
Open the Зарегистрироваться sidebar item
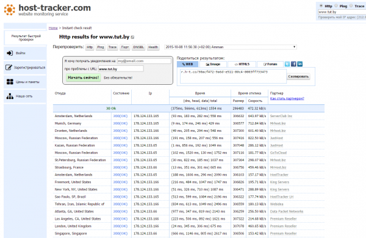(25, 68)
